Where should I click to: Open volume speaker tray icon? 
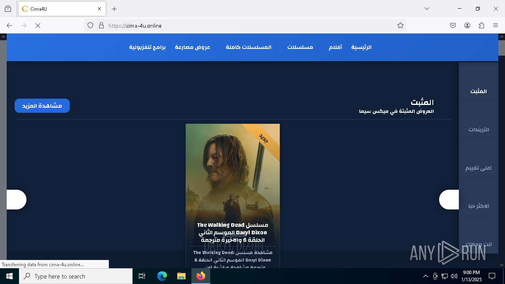click(x=454, y=276)
